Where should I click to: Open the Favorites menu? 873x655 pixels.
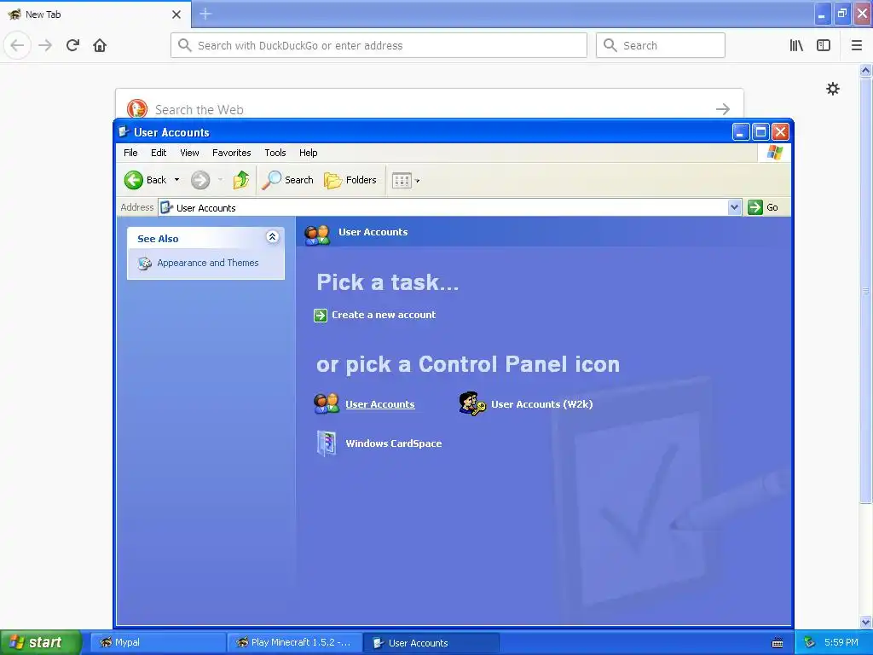pos(232,153)
